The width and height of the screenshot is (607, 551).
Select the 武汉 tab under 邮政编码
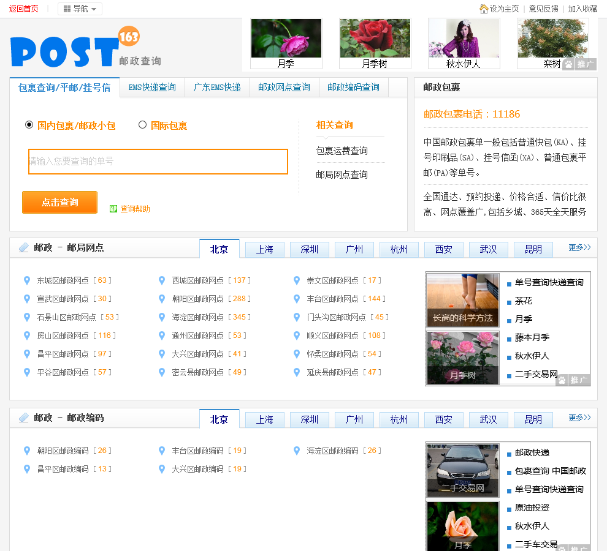[x=488, y=419]
